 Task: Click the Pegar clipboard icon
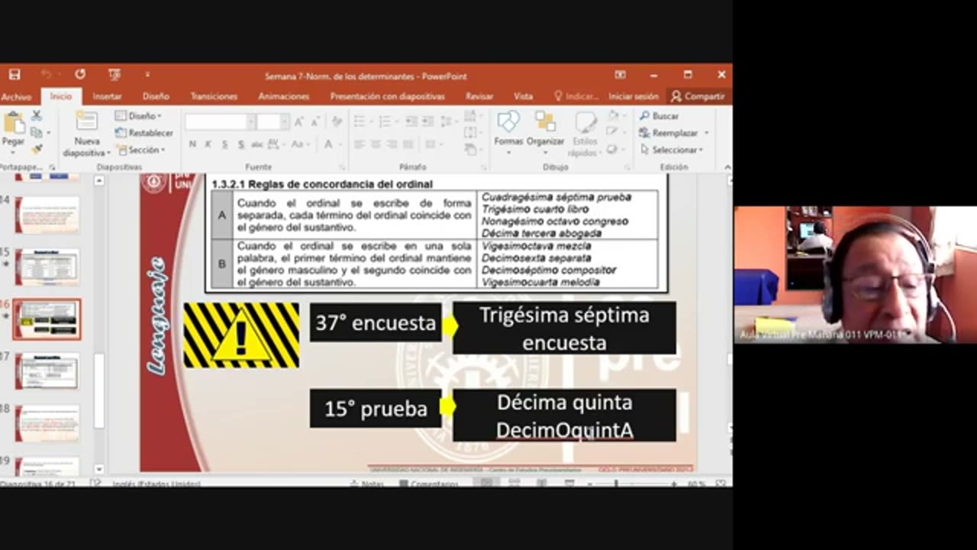point(13,121)
